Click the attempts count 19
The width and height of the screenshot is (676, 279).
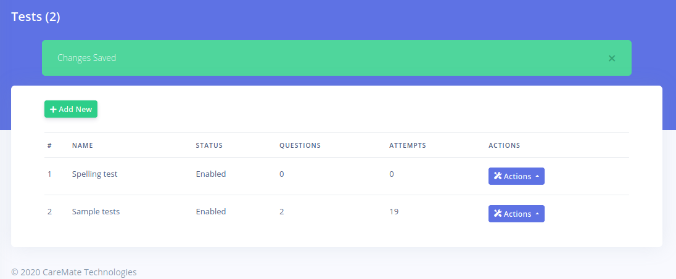click(x=394, y=212)
